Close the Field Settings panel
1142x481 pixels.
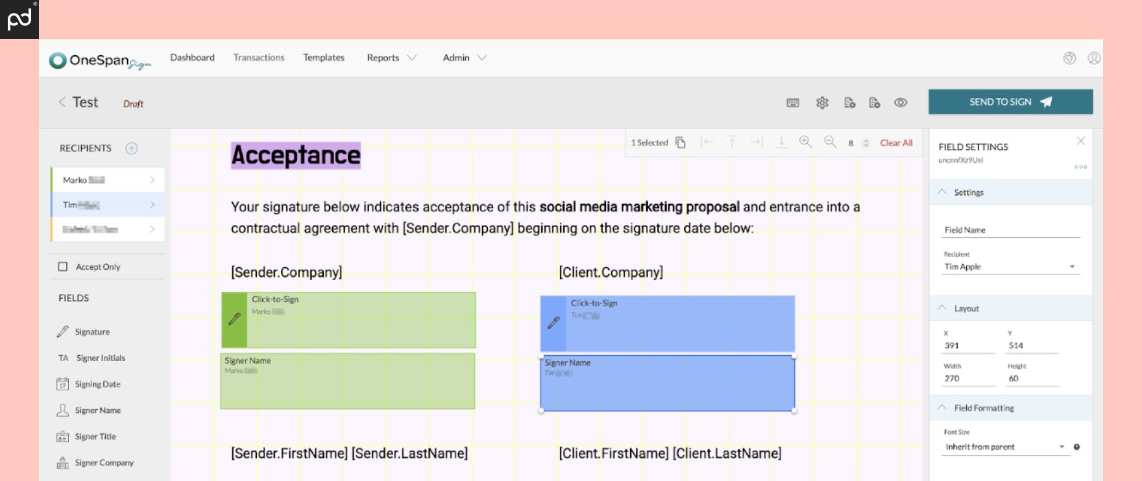(x=1081, y=141)
